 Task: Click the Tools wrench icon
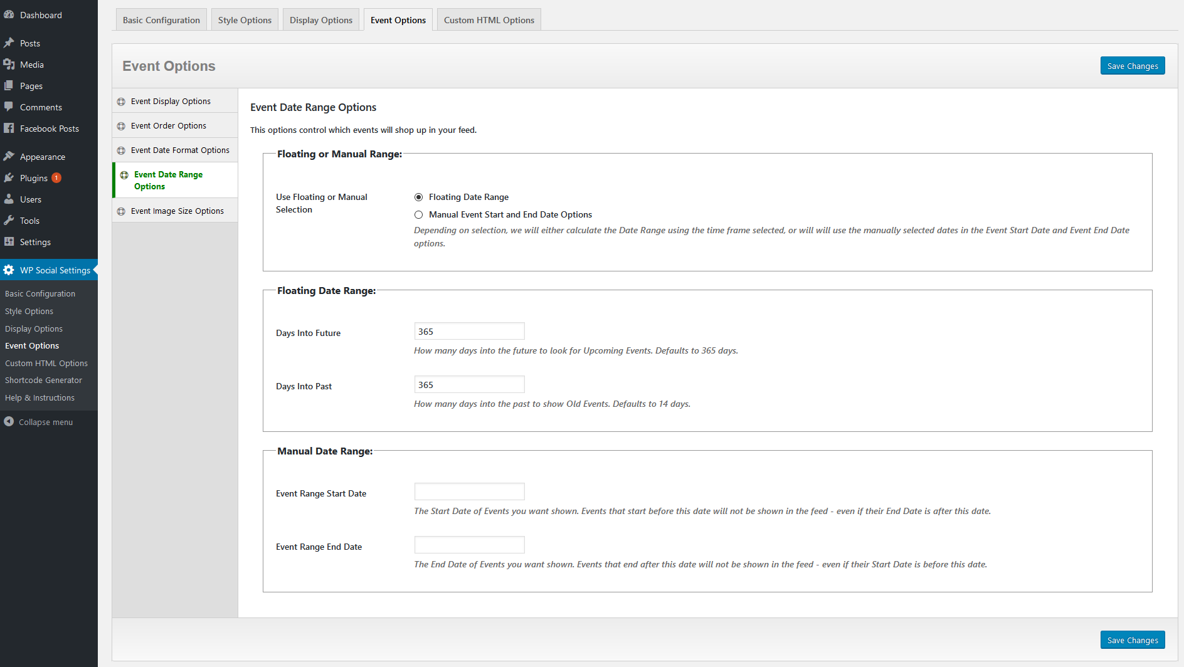click(x=9, y=221)
